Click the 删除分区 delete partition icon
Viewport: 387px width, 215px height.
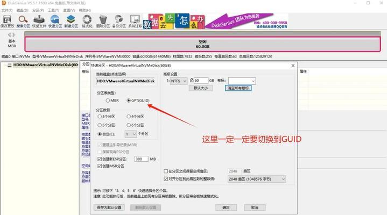103,21
